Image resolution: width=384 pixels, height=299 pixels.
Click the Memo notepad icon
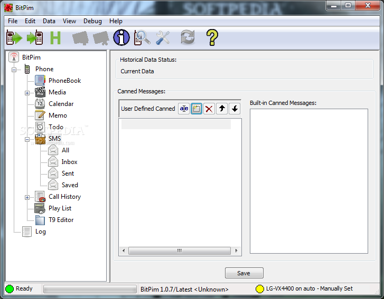click(x=40, y=115)
